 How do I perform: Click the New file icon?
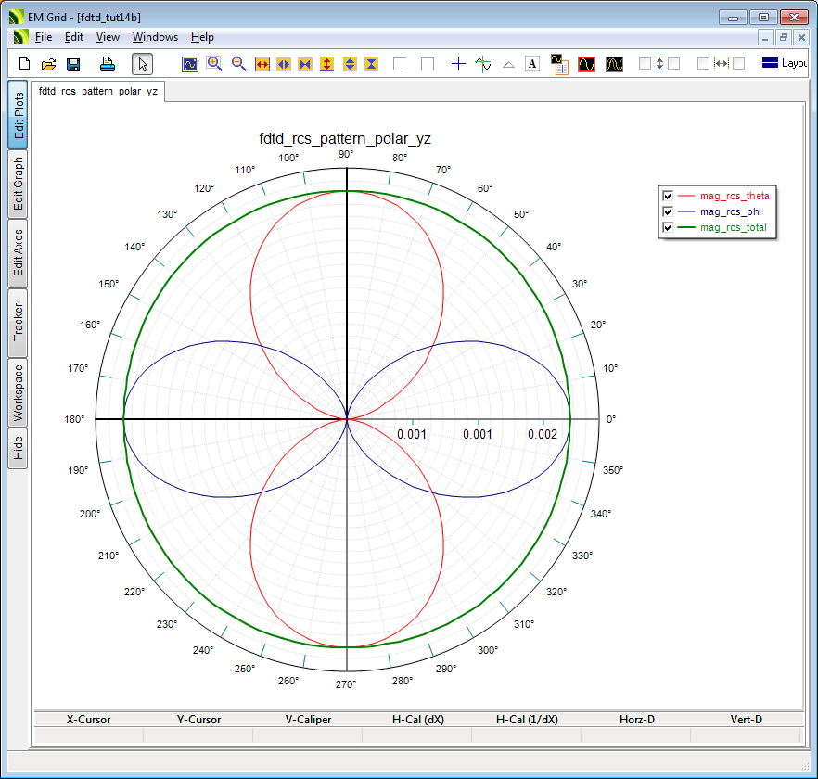25,64
